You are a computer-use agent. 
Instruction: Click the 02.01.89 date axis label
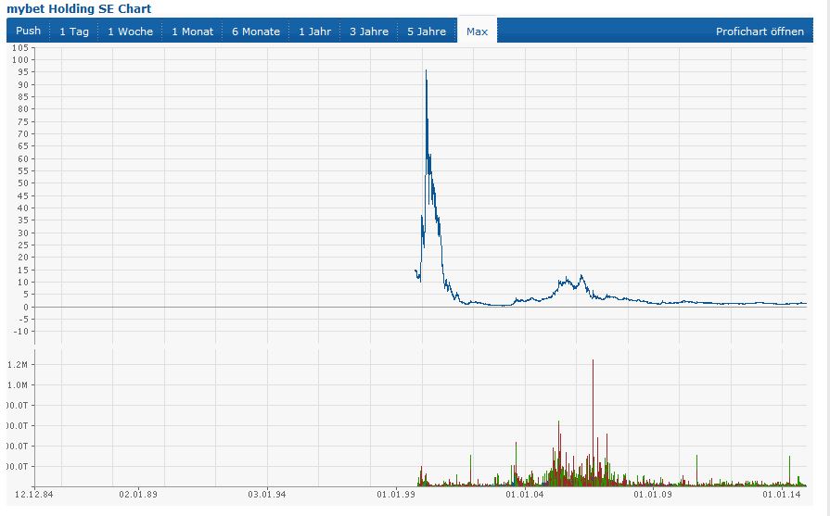coord(138,495)
